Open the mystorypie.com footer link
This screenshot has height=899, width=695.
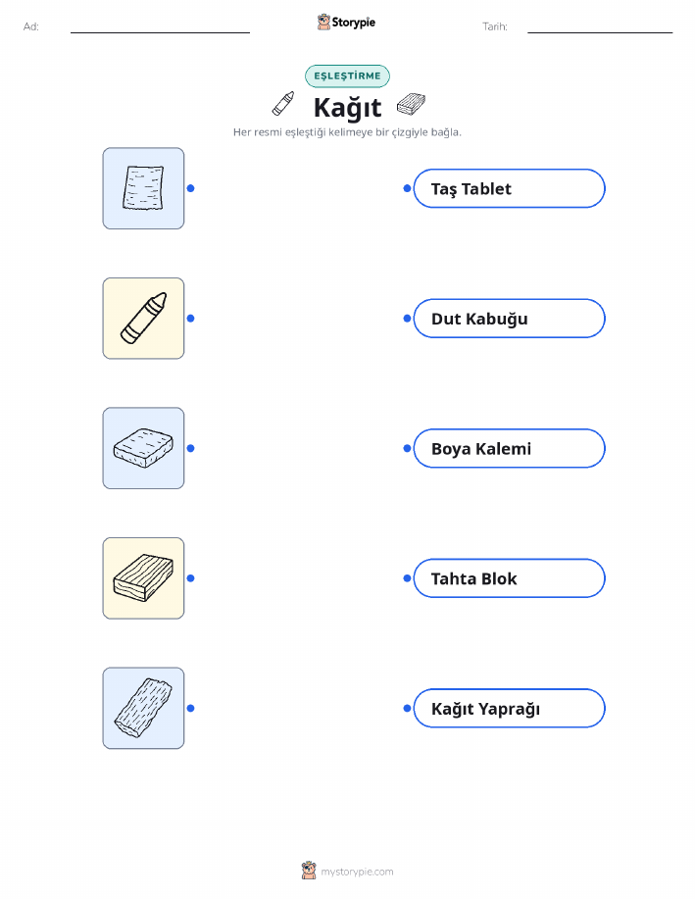click(x=347, y=872)
